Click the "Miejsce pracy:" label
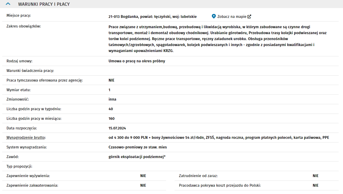Screen dimensions: 343x194 tap(19, 16)
